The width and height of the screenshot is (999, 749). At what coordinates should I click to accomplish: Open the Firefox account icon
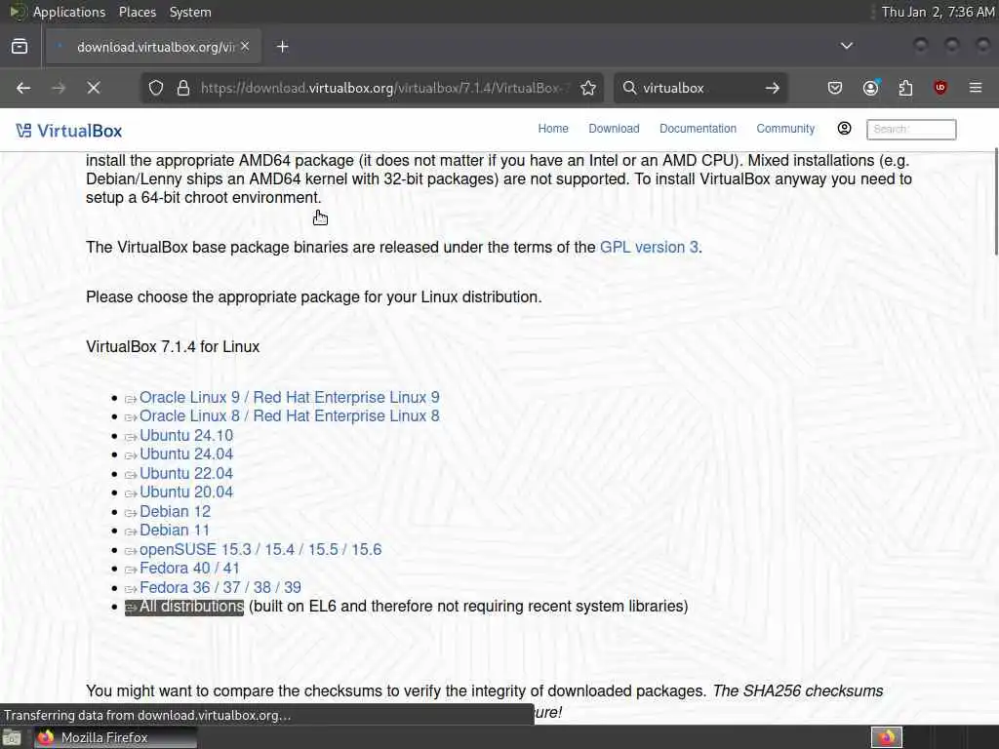coord(871,88)
